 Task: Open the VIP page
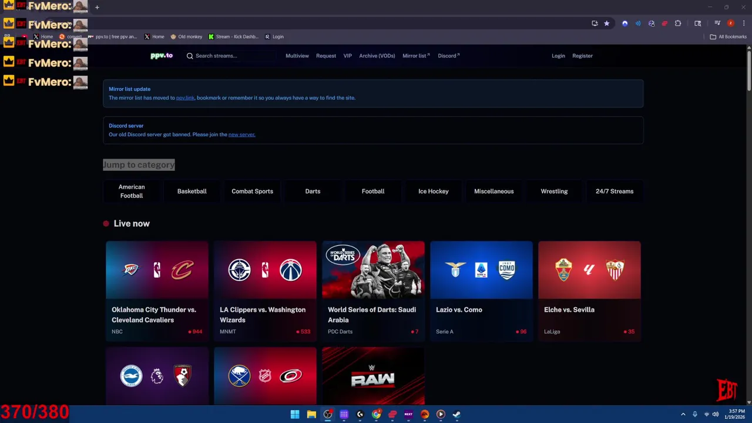[x=348, y=56]
